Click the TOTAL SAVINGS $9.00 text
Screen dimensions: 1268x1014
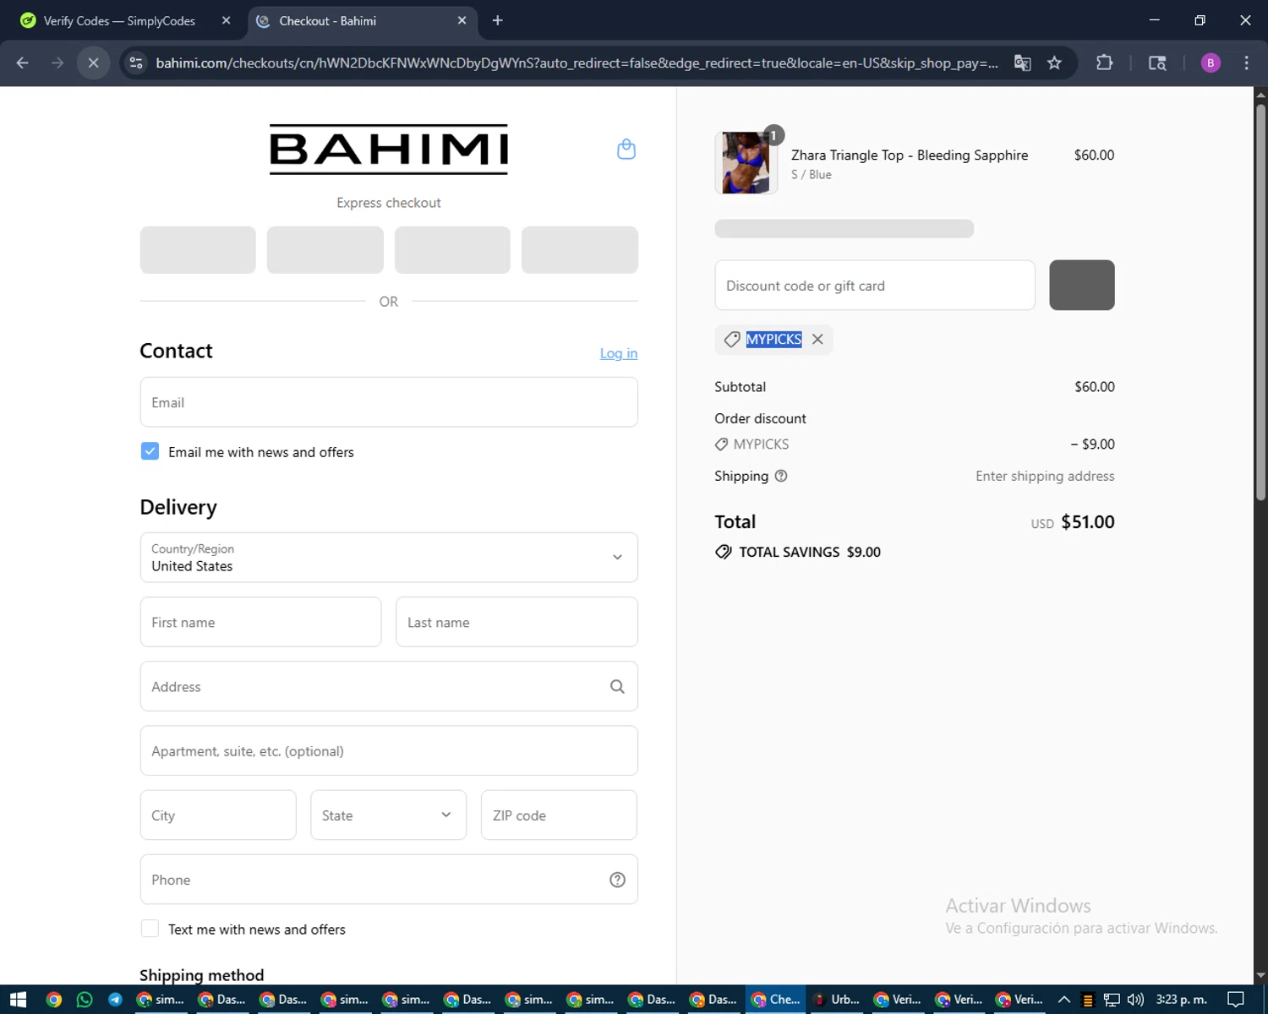pyautogui.click(x=810, y=552)
